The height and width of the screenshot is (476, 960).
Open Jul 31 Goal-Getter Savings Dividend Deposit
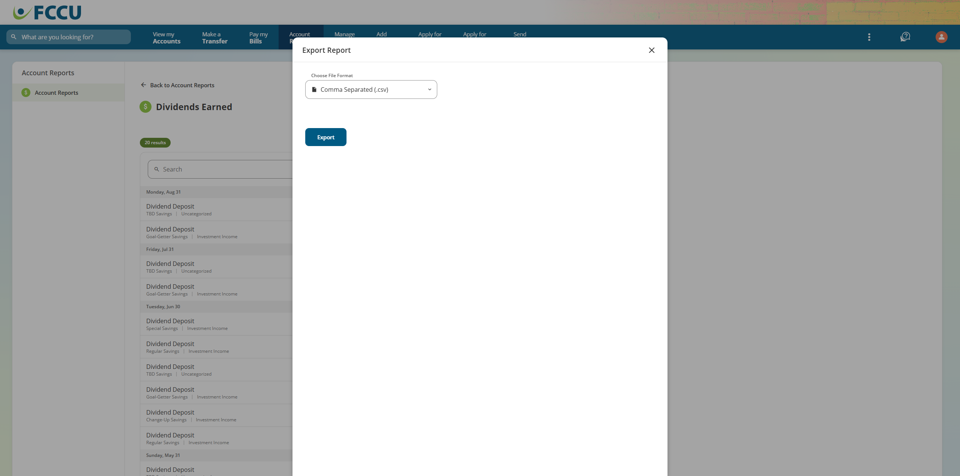coord(216,289)
